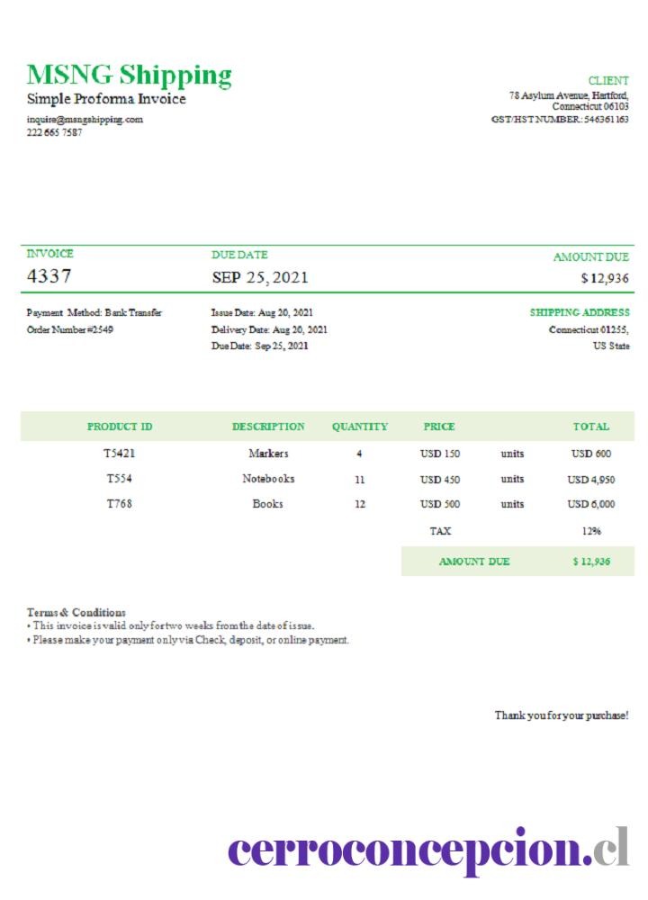Click the USD 6,000 total for Books
The width and height of the screenshot is (648, 900).
[591, 504]
